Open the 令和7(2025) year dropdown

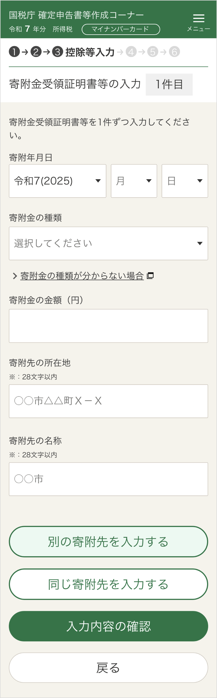58,181
